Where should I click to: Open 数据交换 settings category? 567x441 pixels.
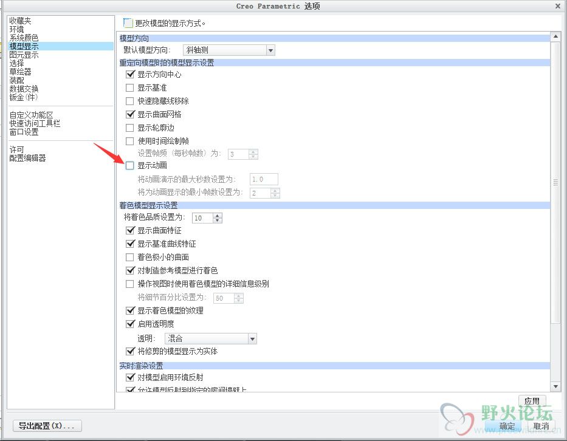(24, 89)
